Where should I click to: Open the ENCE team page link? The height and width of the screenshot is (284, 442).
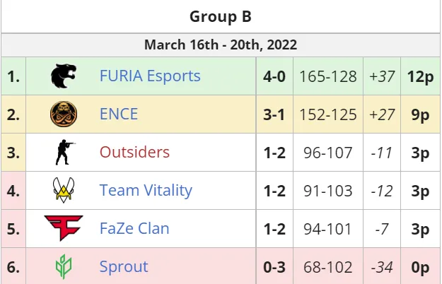[119, 114]
